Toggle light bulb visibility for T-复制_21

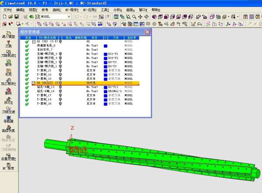point(60,70)
